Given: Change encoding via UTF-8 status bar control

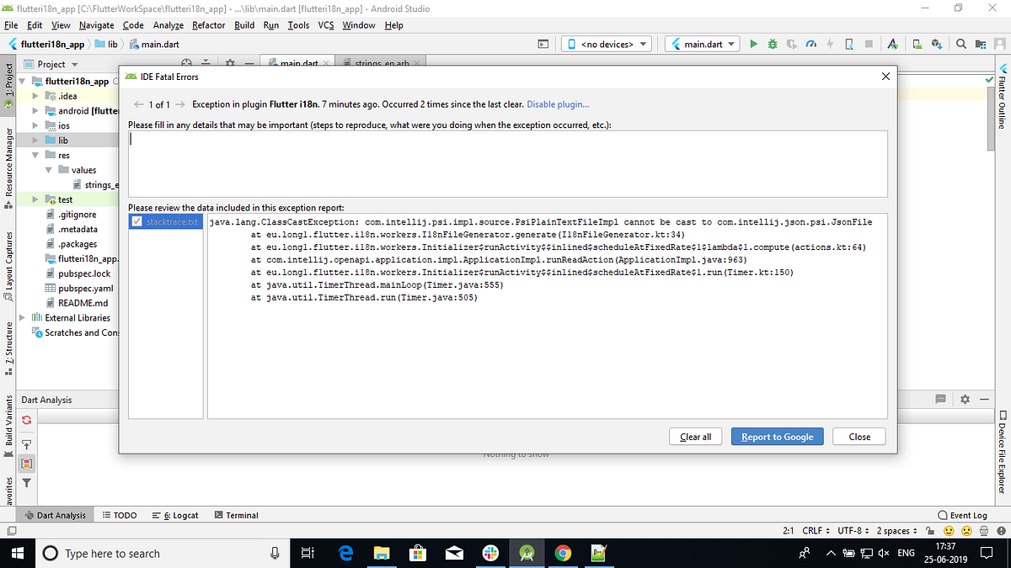Looking at the screenshot, I should [x=853, y=530].
